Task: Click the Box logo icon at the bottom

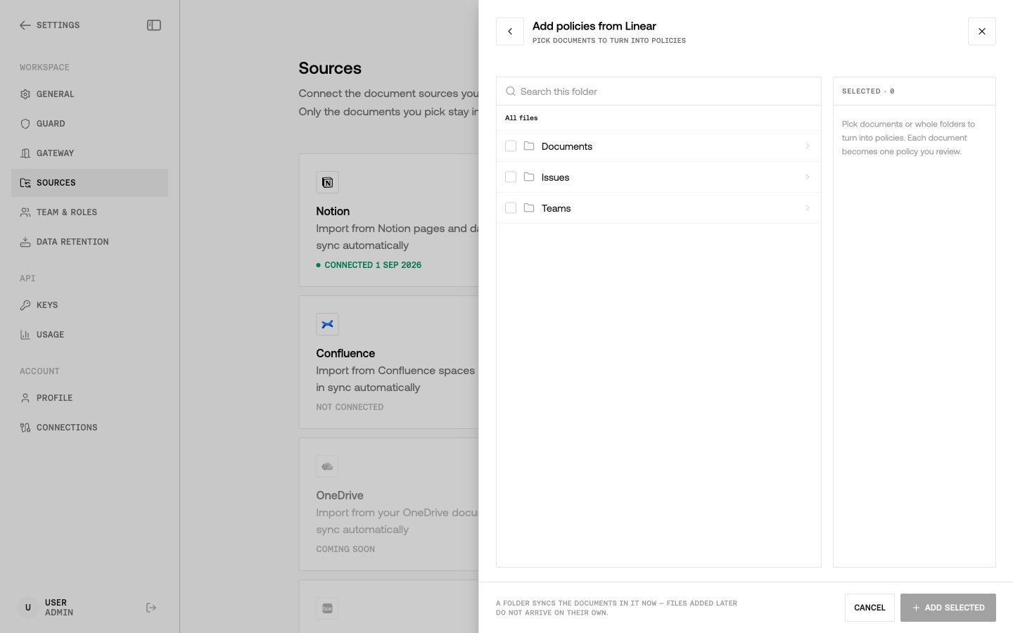Action: [327, 608]
